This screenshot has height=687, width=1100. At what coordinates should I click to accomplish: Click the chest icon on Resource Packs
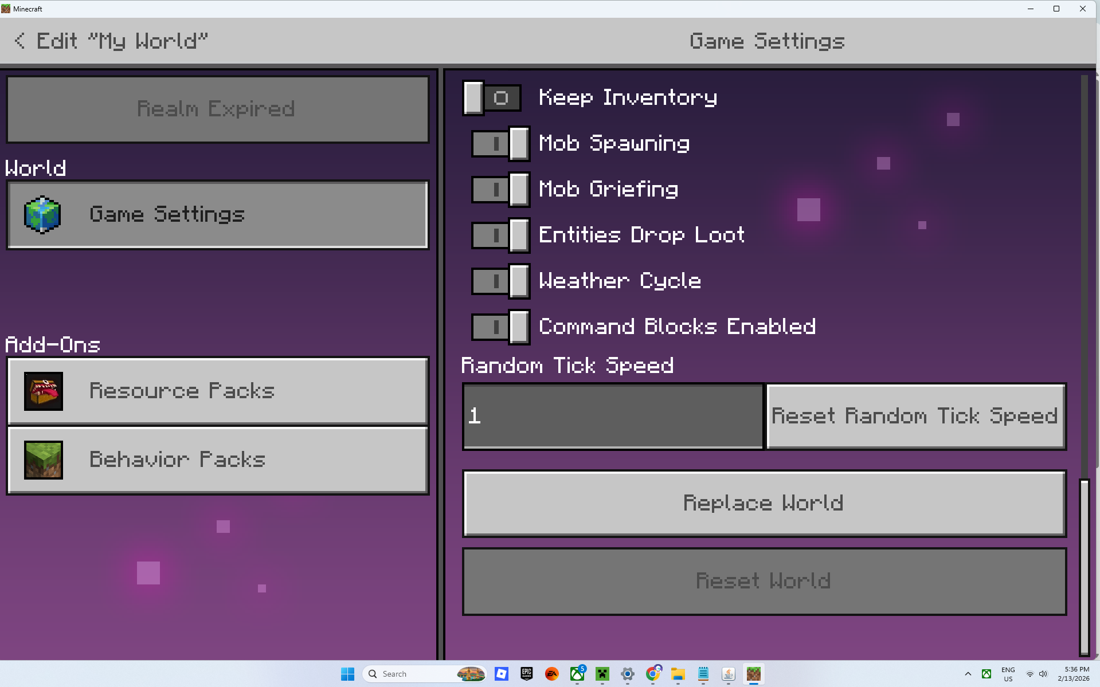point(44,391)
